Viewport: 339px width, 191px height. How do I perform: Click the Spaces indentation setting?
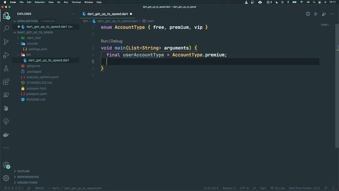229,188
